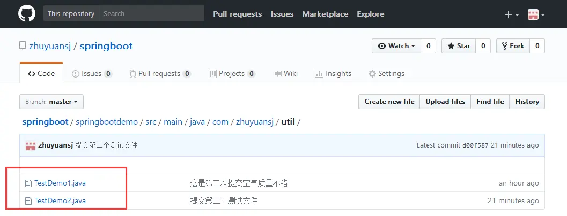Switch to the repository Issues tab

pos(92,74)
